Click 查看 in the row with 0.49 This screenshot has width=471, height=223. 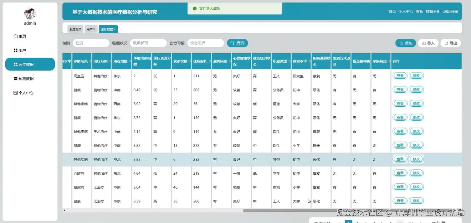[x=400, y=90]
